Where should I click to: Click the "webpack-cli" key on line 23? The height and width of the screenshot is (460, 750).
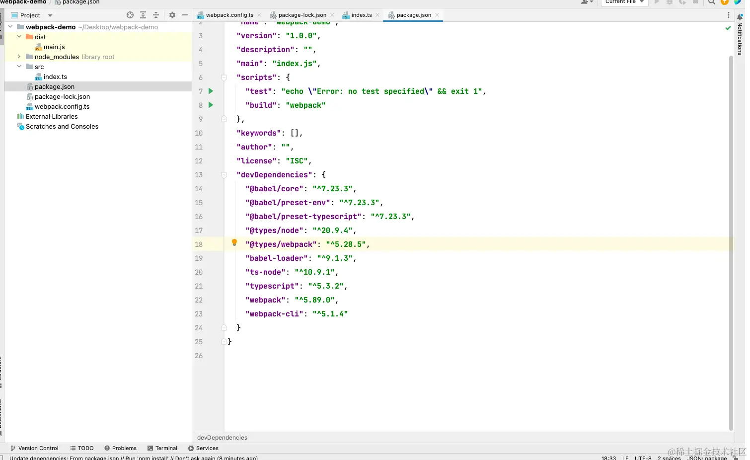[275, 314]
